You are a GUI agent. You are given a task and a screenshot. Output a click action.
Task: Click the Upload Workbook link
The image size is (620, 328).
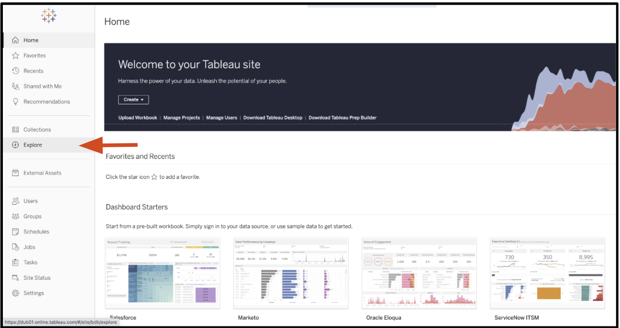click(x=138, y=118)
